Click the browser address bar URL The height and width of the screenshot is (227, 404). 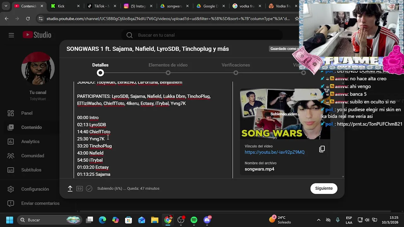pyautogui.click(x=168, y=19)
